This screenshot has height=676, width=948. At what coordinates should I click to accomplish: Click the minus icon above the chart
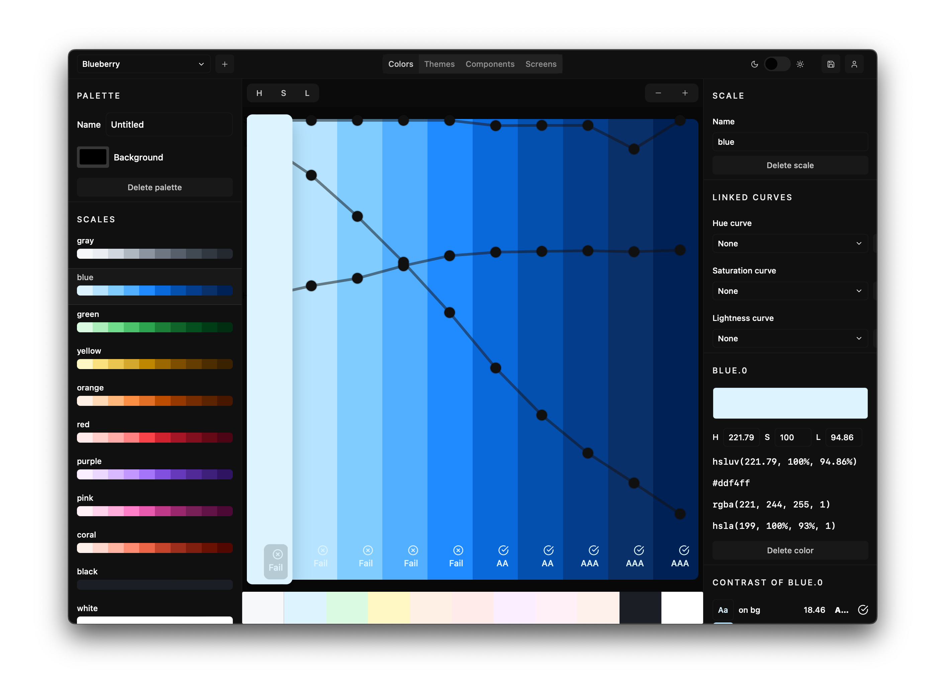point(658,93)
